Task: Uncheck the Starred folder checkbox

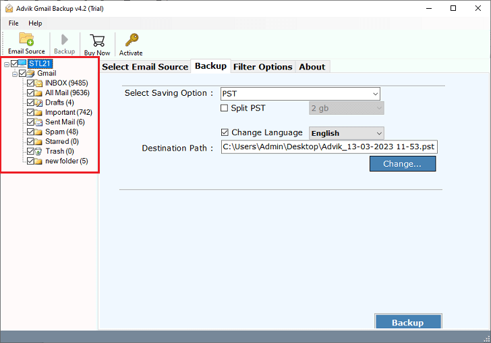Action: click(x=30, y=141)
